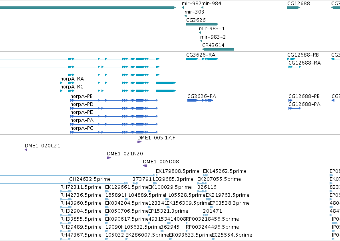
Task: Select the EK179808.5prime EST label
Action: point(177,171)
